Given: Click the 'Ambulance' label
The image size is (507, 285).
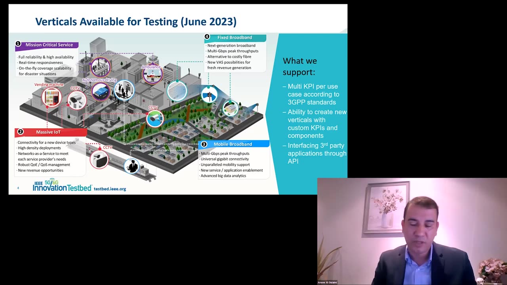Looking at the screenshot, I should coord(151,67).
